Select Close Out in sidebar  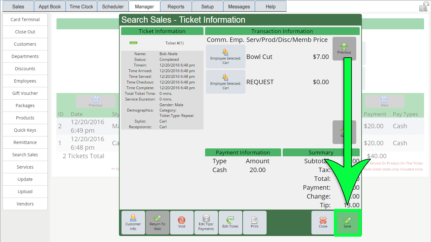coord(25,32)
